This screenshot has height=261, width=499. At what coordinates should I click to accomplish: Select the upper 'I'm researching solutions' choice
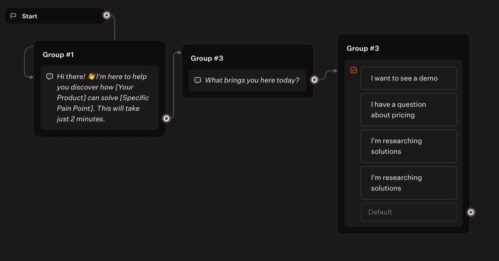click(408, 146)
